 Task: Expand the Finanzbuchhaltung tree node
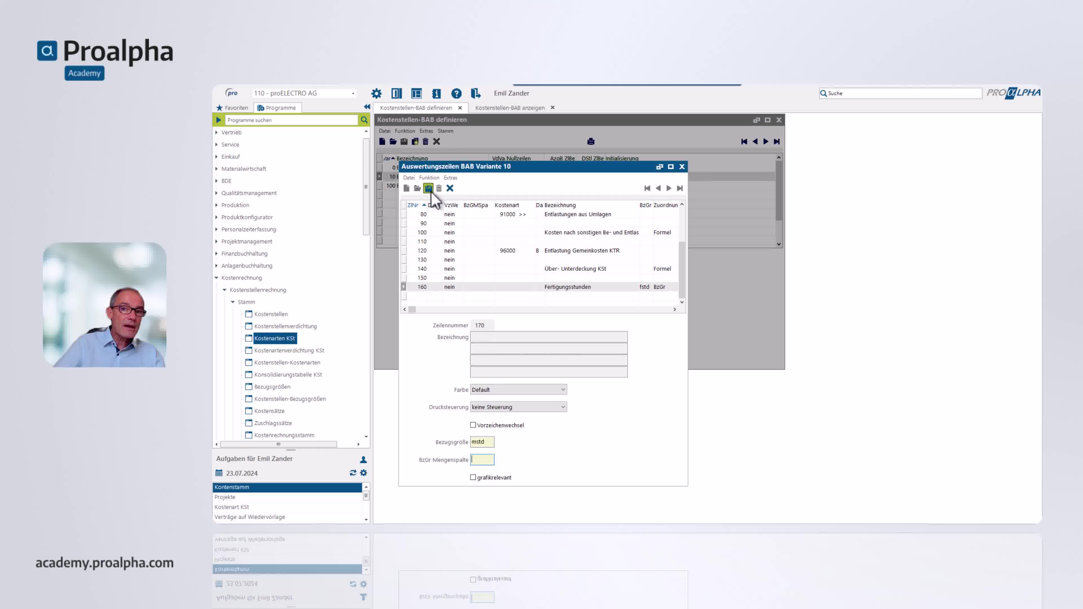pyautogui.click(x=217, y=253)
